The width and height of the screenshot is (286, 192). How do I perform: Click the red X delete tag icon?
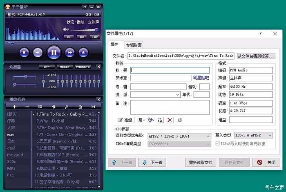pyautogui.click(x=170, y=120)
